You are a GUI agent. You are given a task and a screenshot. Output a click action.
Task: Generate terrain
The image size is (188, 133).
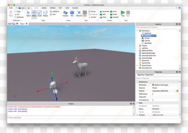point(104,11)
